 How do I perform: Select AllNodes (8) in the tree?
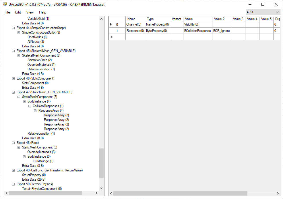pos(36,42)
